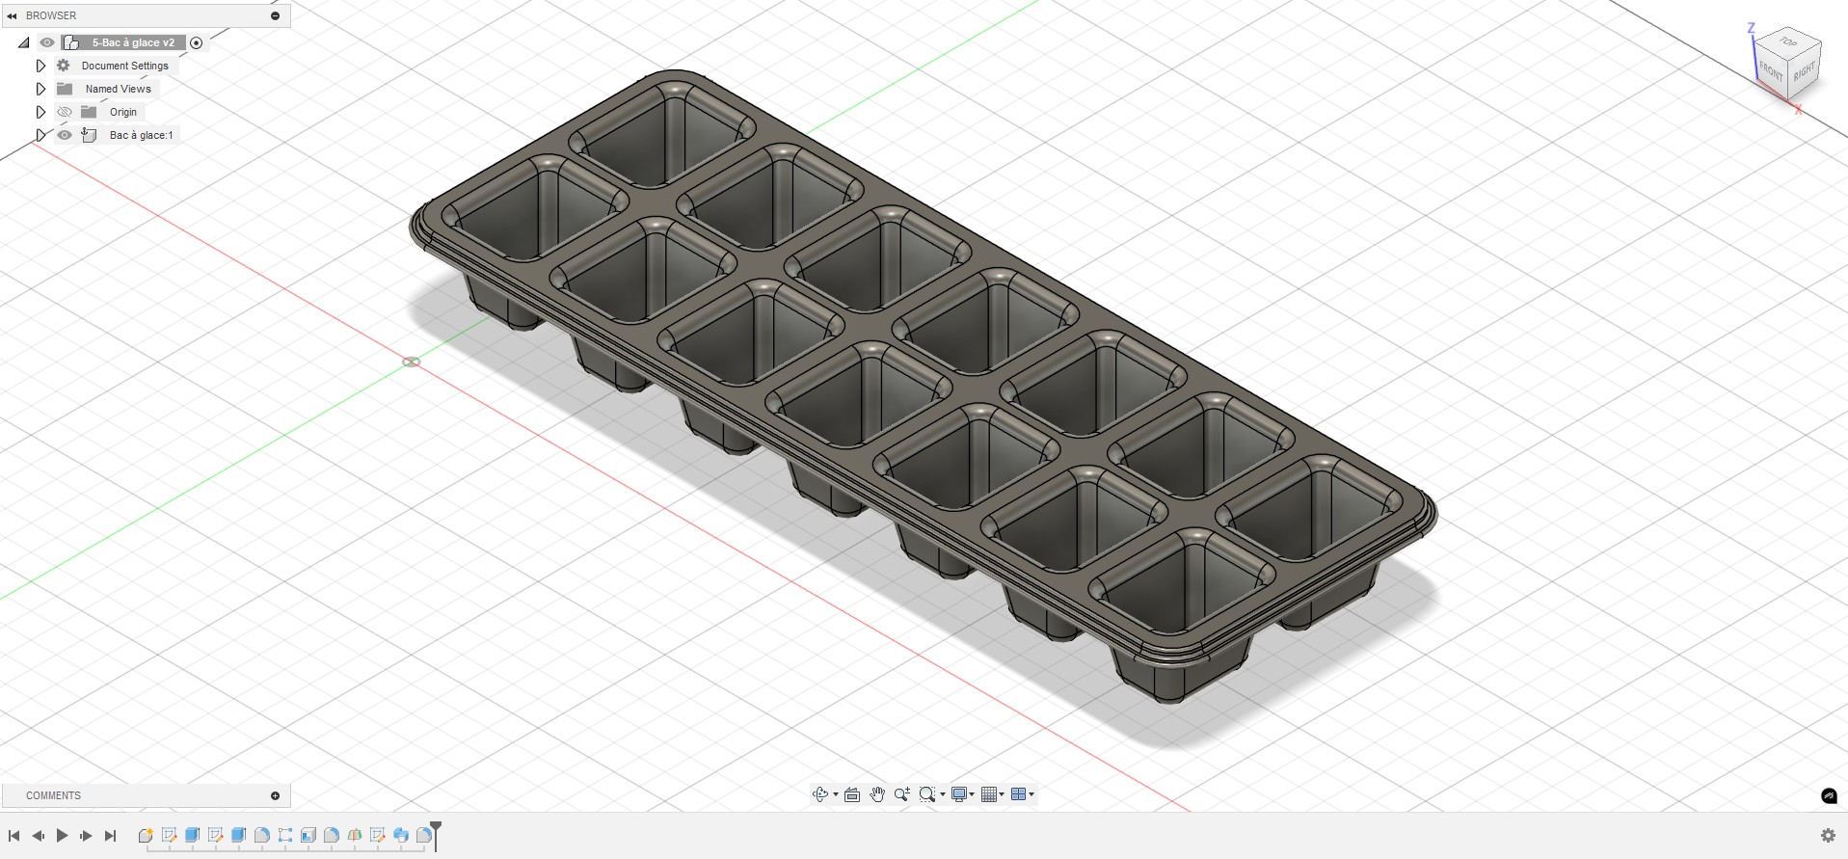Expand the Origin folder node
The width and height of the screenshot is (1848, 859).
pos(40,112)
